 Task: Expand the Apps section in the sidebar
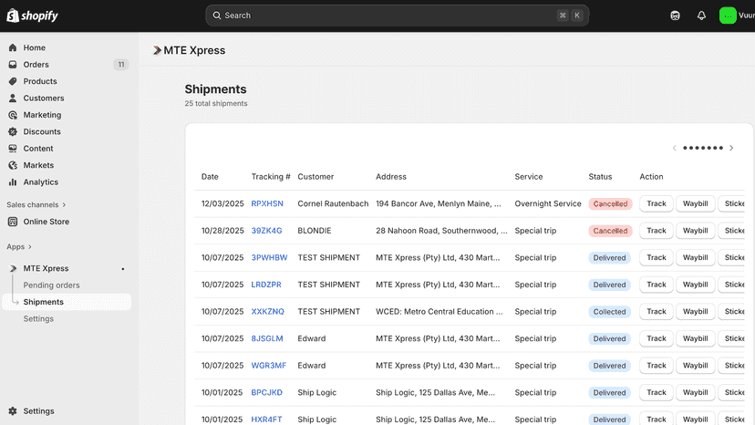tap(19, 247)
